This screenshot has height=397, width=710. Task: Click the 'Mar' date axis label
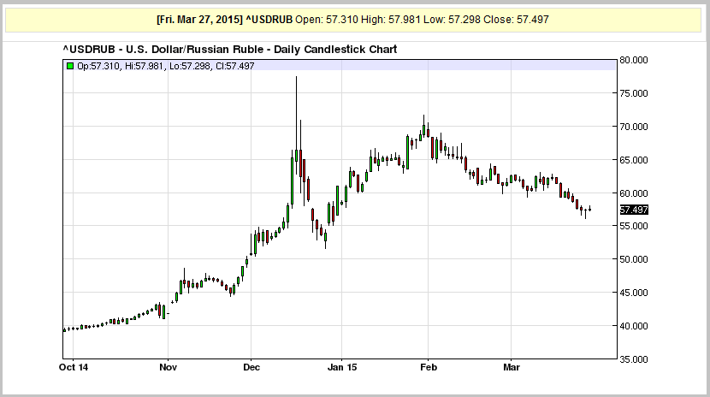point(512,367)
